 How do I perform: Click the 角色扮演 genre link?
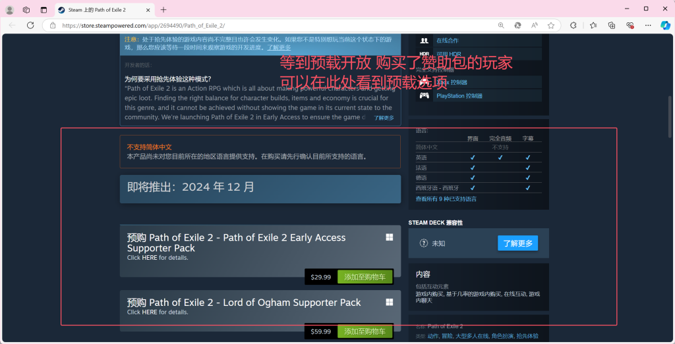[502, 336]
